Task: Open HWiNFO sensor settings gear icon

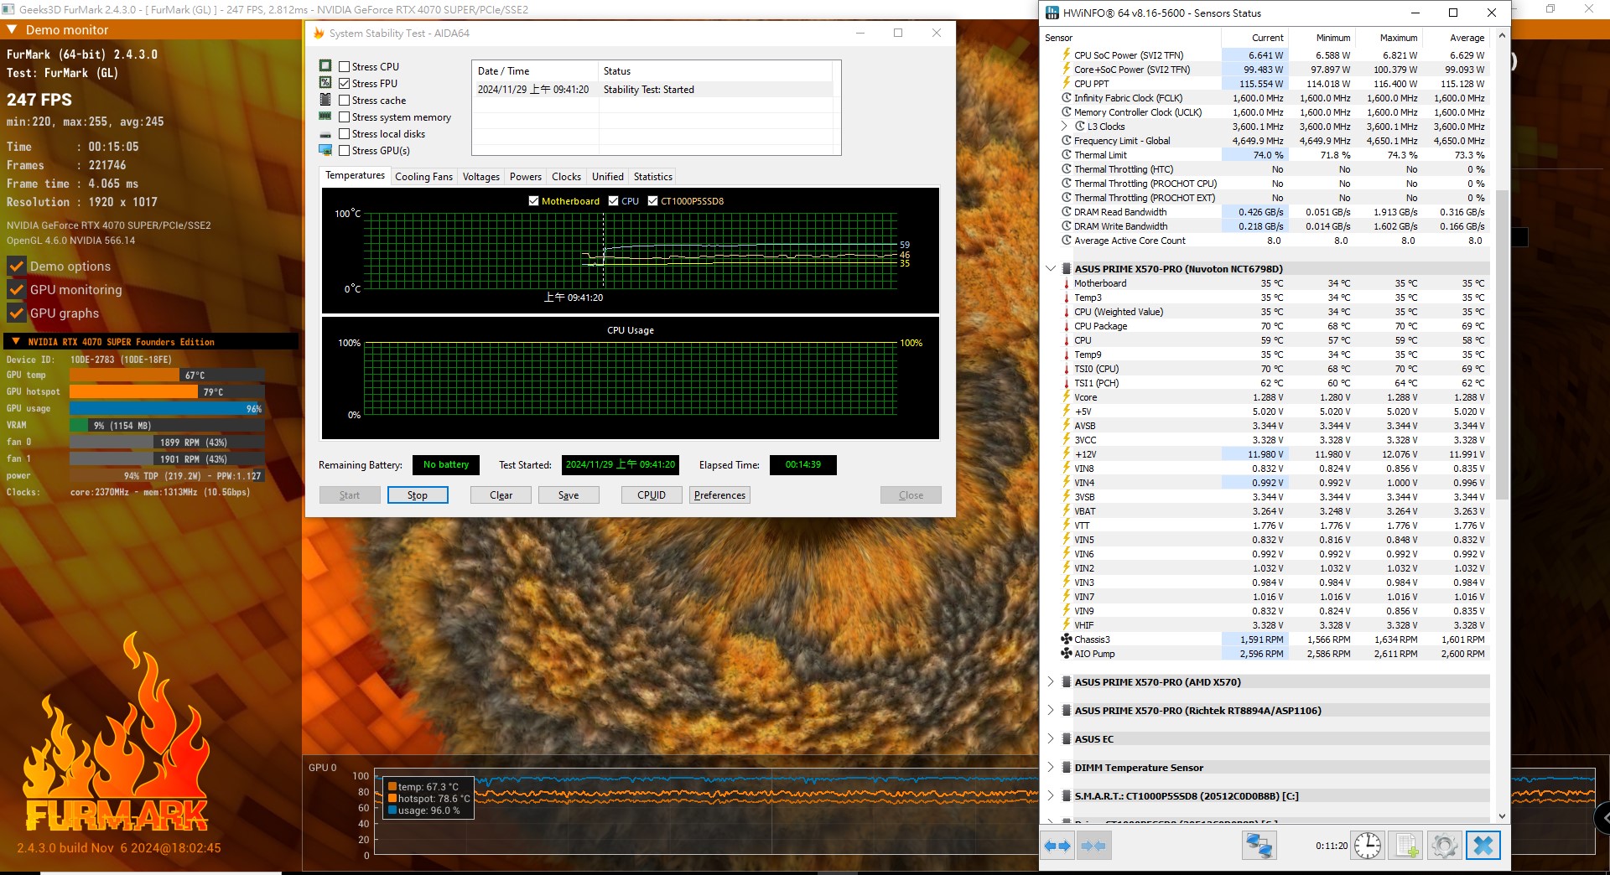Action: tap(1444, 846)
